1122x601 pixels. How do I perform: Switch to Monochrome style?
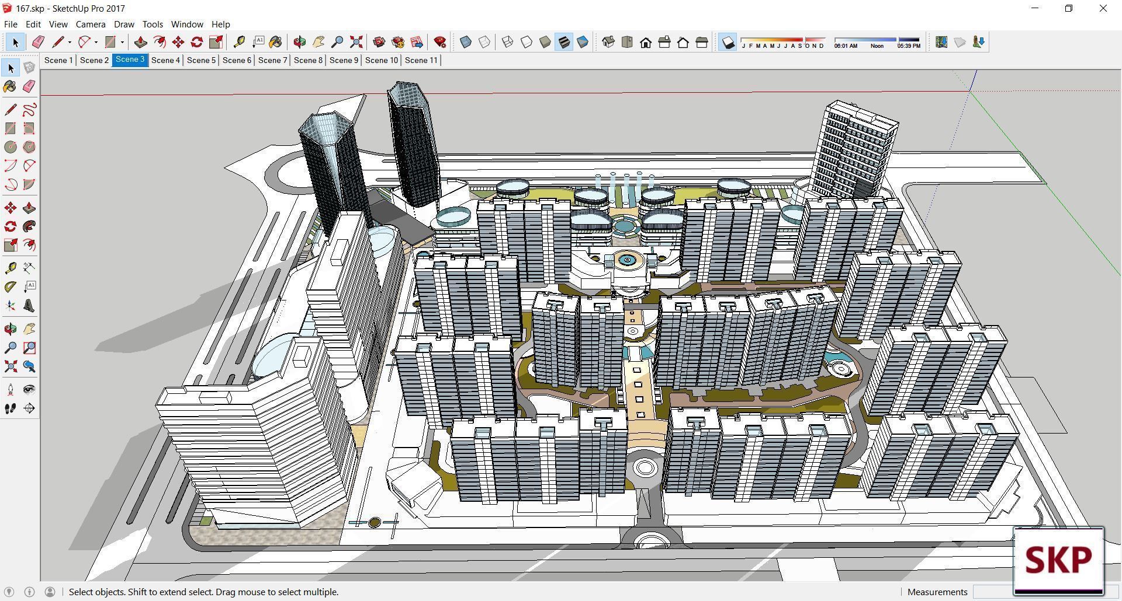583,42
